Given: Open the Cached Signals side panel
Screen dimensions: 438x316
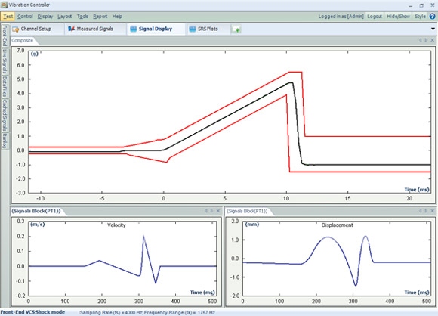Looking at the screenshot, I should coord(5,115).
